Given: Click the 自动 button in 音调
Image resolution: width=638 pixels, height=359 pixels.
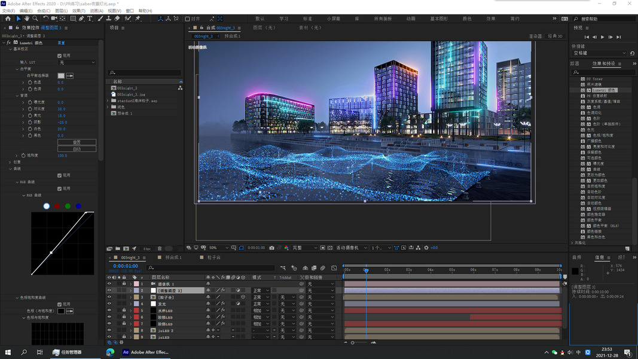Looking at the screenshot, I should pos(77,149).
